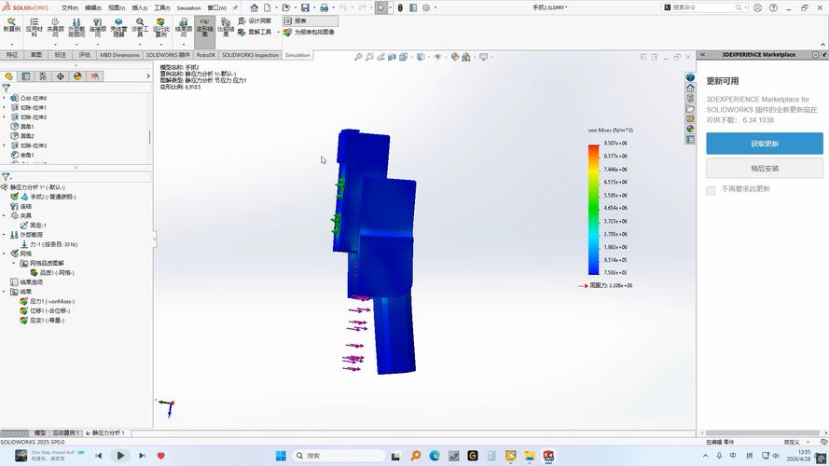Click the 稍后安装 install later button
Image resolution: width=829 pixels, height=466 pixels.
pyautogui.click(x=765, y=169)
